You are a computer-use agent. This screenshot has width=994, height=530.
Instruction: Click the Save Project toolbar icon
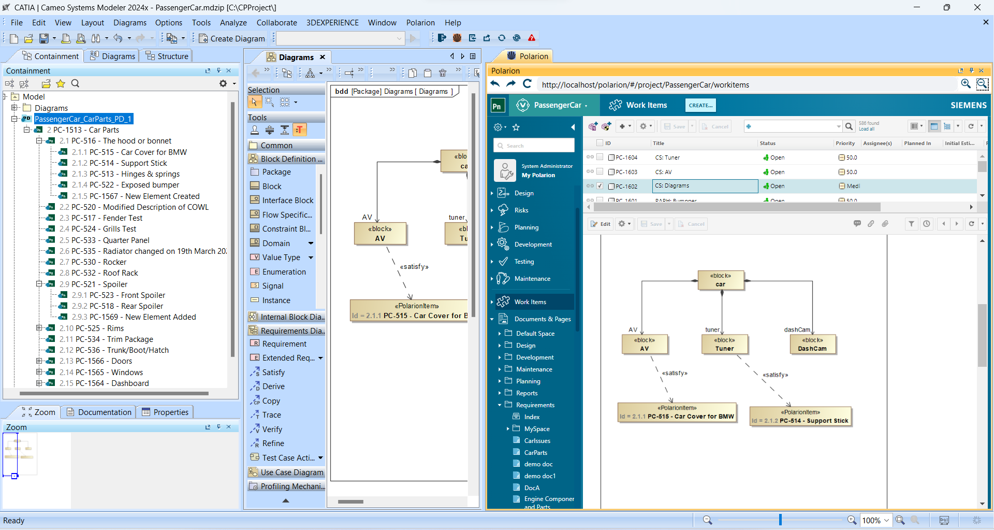[44, 38]
